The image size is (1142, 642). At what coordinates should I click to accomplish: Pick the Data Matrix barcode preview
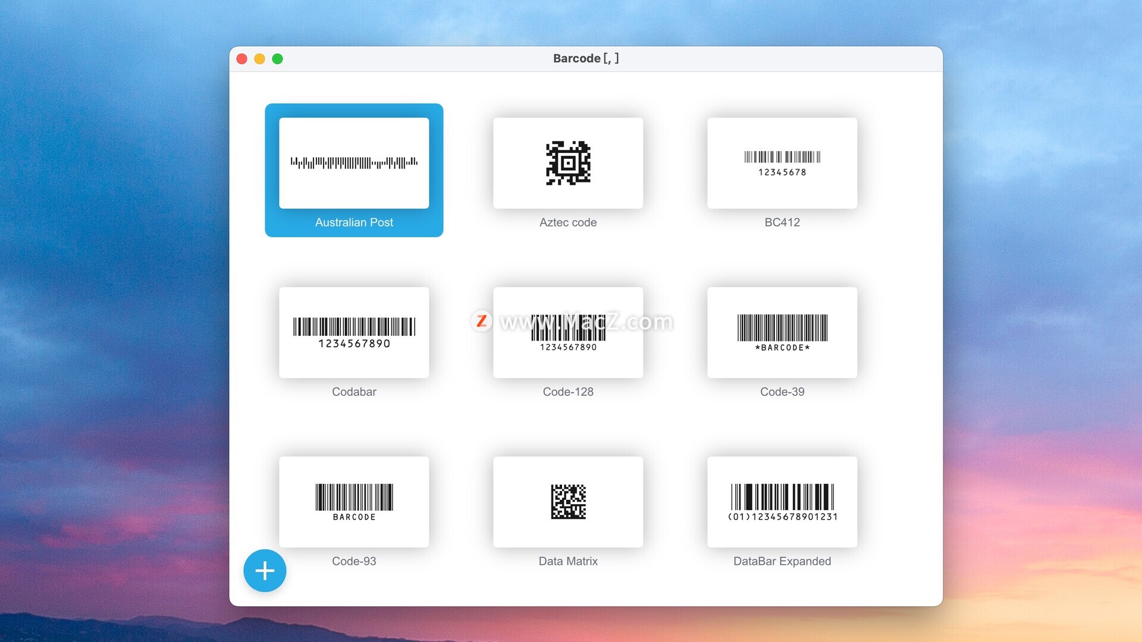[568, 502]
